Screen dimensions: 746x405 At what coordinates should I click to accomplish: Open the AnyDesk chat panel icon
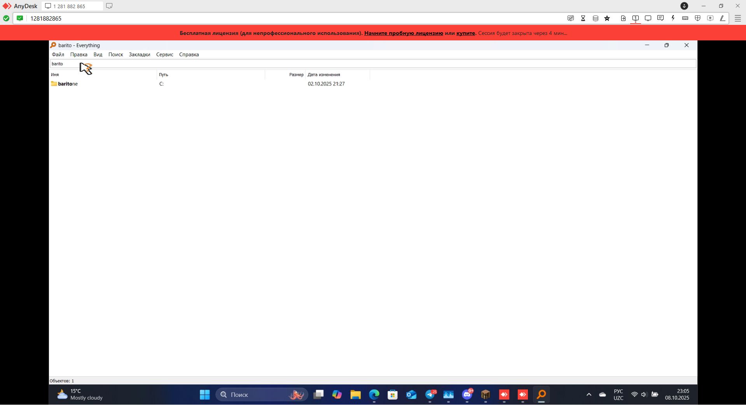(660, 18)
